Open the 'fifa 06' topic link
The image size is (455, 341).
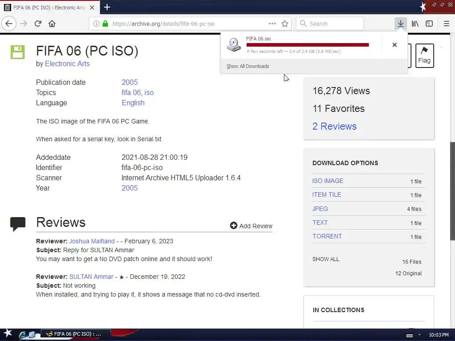(131, 92)
